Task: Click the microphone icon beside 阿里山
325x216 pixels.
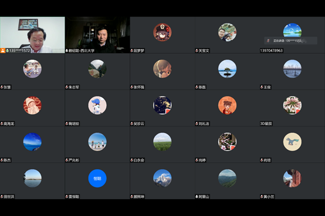Action: click(x=197, y=197)
